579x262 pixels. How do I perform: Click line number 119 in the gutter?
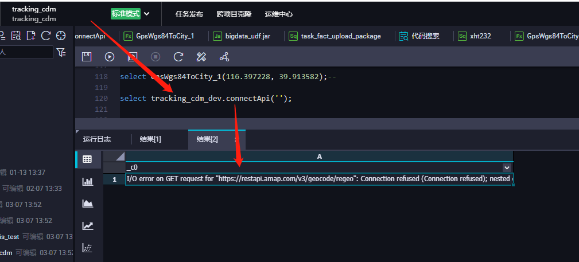click(101, 88)
